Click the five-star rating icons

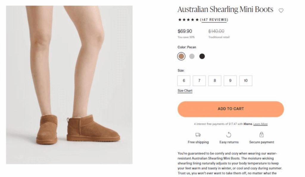point(188,20)
